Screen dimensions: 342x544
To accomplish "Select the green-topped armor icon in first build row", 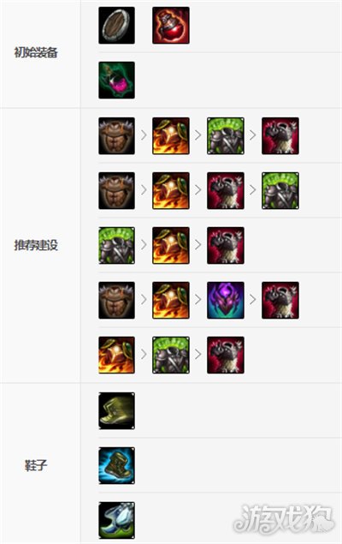I will pyautogui.click(x=226, y=135).
